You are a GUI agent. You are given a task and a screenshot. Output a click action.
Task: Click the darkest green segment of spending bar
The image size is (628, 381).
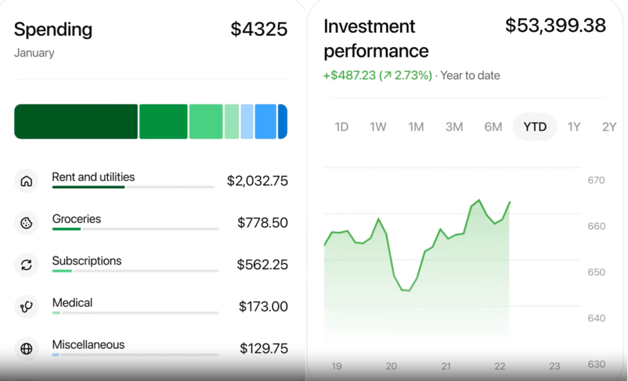[76, 122]
